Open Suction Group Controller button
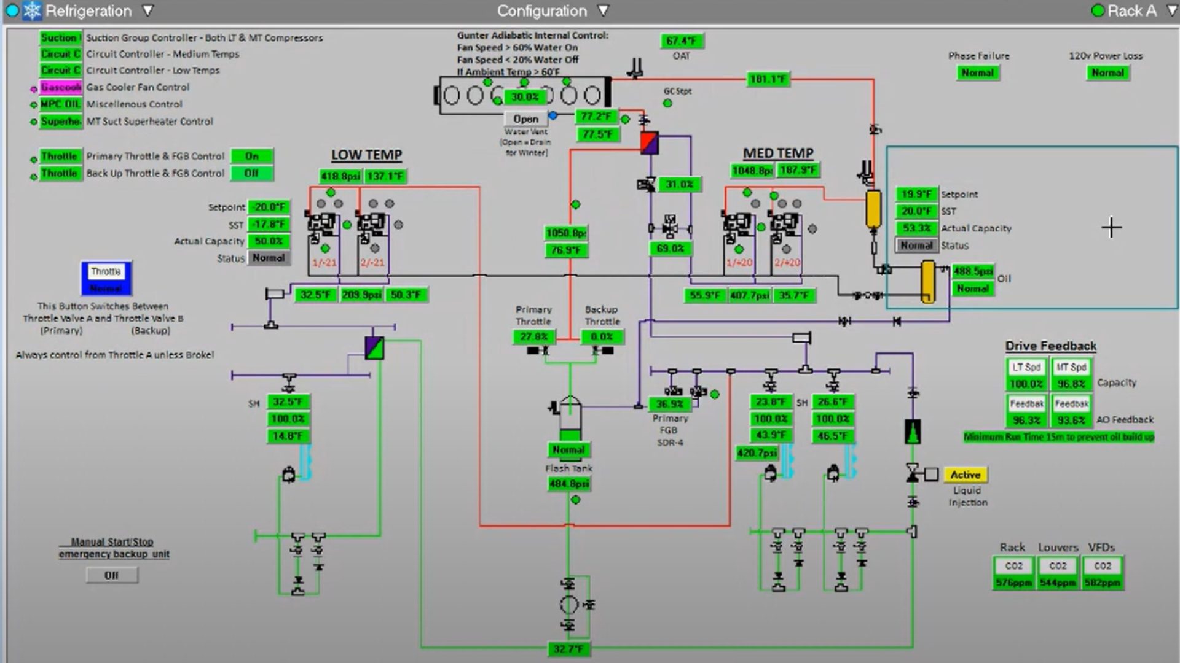This screenshot has width=1180, height=663. coord(60,37)
